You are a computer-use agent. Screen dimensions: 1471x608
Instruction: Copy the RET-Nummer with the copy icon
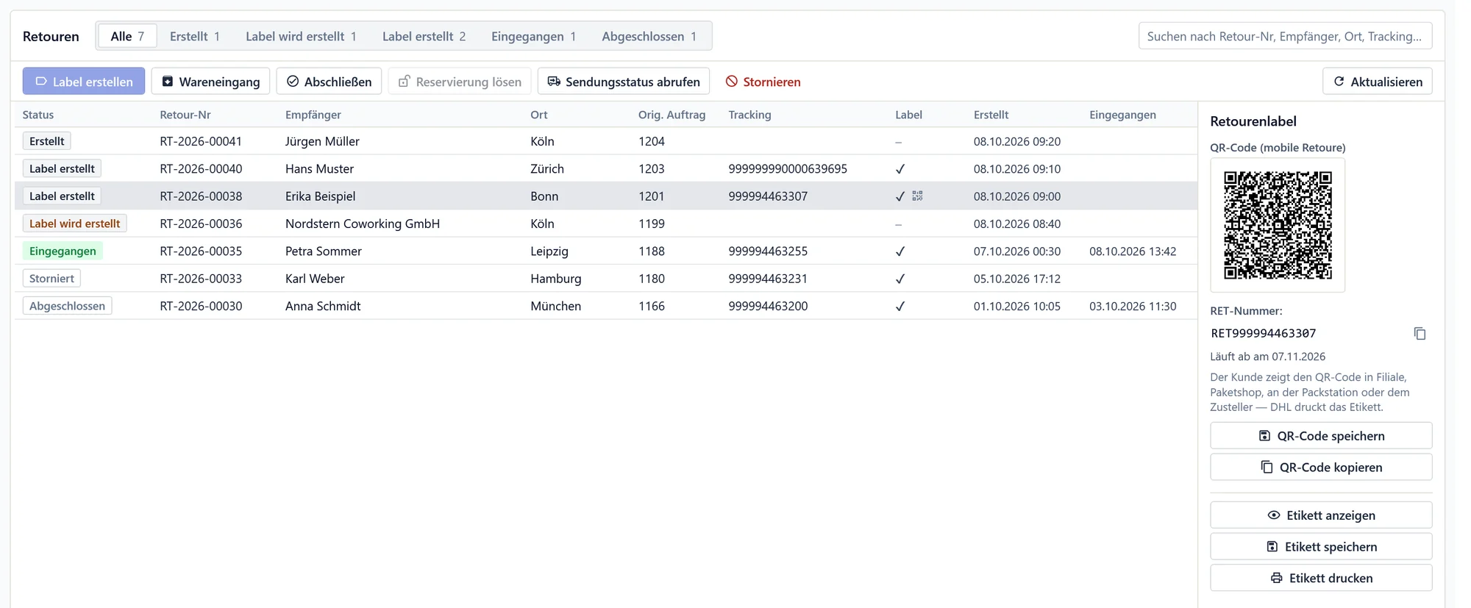[x=1420, y=334]
